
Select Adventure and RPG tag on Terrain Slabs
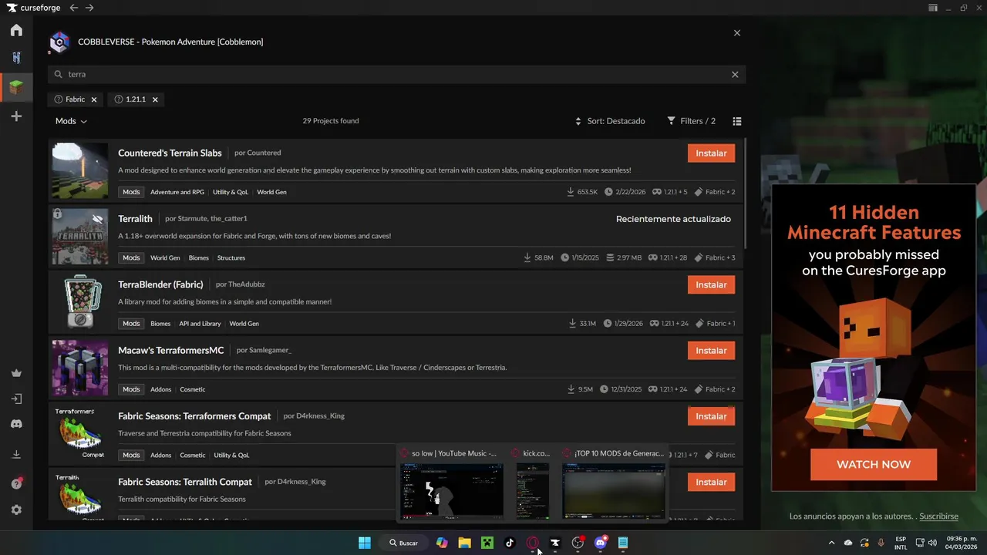click(x=177, y=192)
